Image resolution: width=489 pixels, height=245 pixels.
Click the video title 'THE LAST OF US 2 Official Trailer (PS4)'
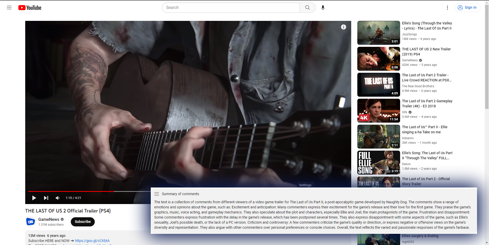click(68, 211)
